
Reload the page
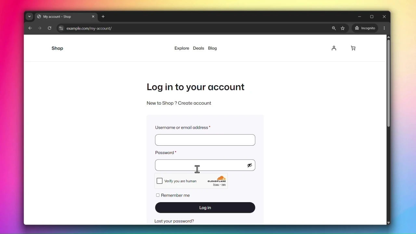pos(49,28)
